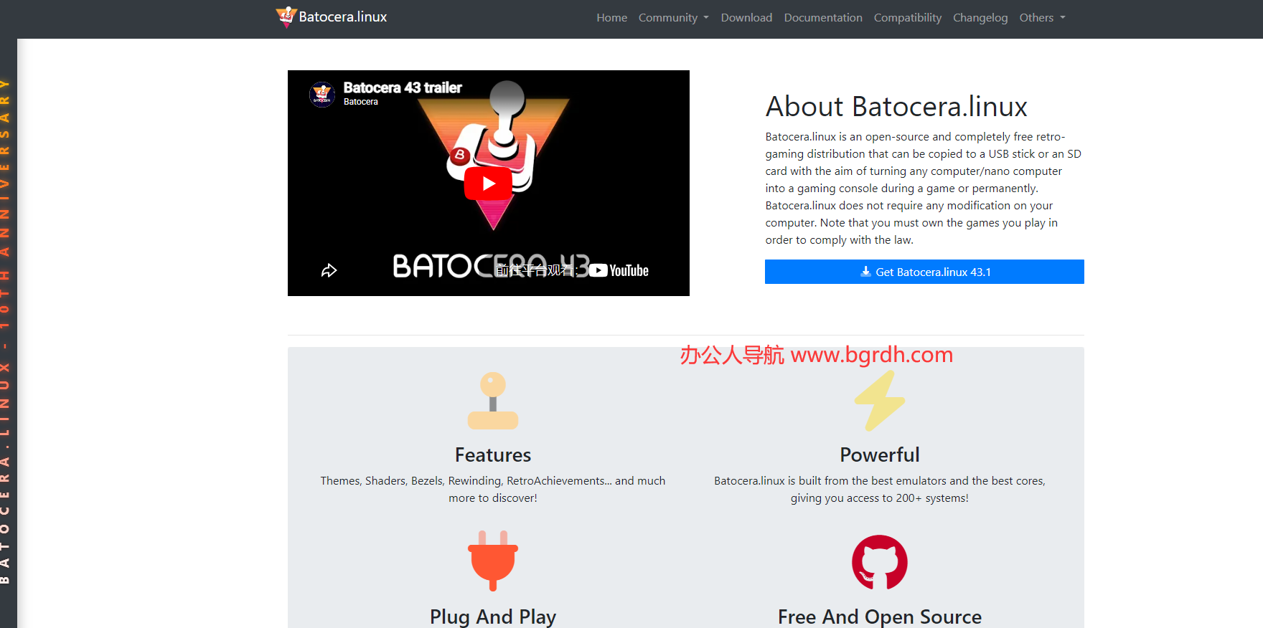Image resolution: width=1263 pixels, height=628 pixels.
Task: Click the Batocera channel avatar in video
Action: [322, 94]
